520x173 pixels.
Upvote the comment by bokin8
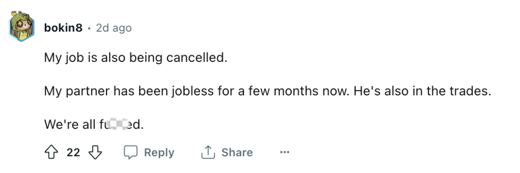pos(51,152)
